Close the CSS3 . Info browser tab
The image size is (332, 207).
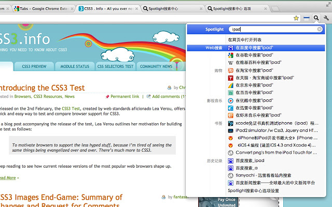pyautogui.click(x=136, y=9)
